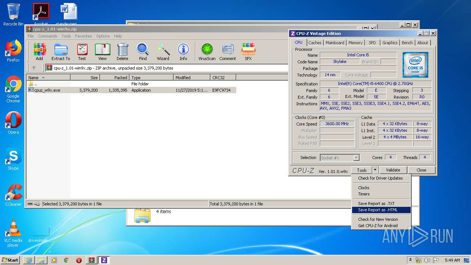The image size is (471, 265).
Task: Choose Check for New Version
Action: coord(380,219)
